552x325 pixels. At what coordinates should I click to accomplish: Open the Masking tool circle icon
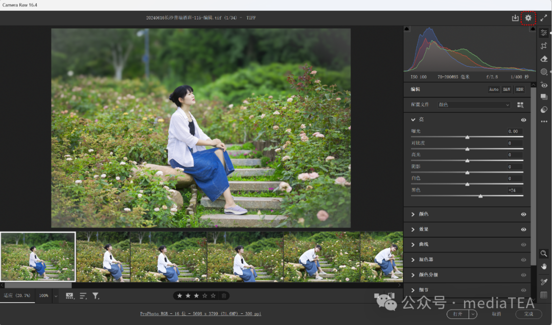click(544, 71)
